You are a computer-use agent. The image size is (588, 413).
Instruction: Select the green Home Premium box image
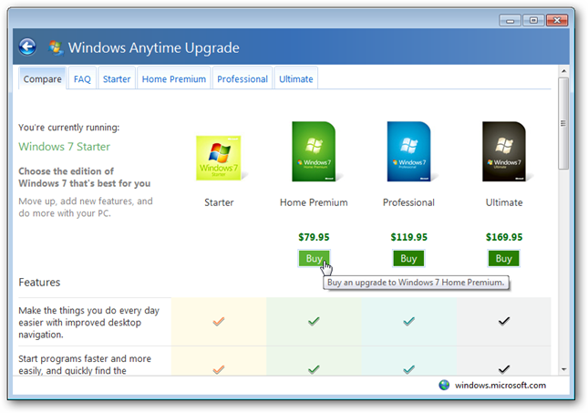[317, 151]
